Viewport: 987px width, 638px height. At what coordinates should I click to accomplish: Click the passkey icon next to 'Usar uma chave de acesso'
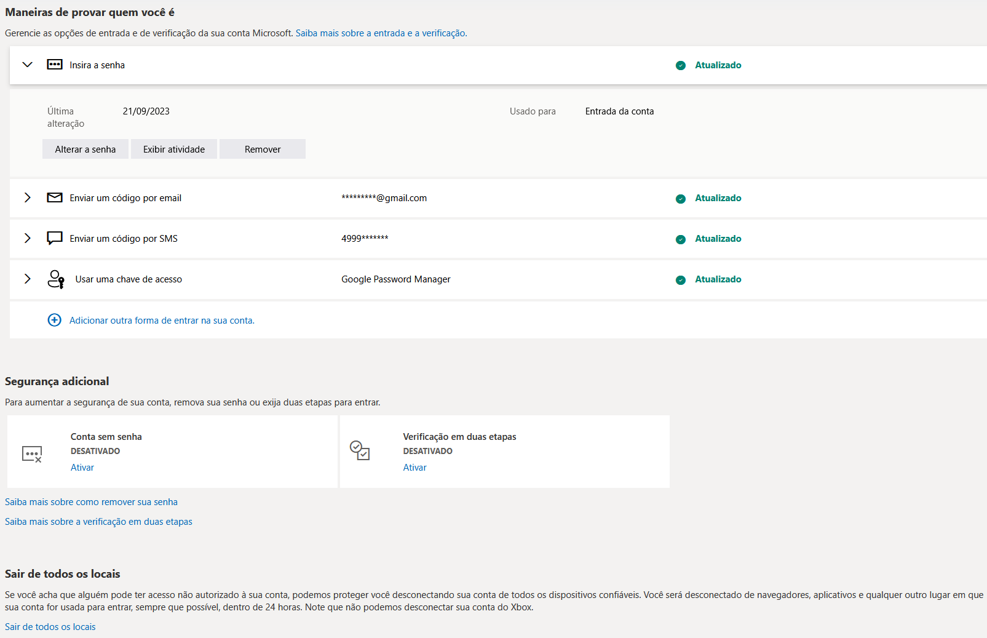55,279
